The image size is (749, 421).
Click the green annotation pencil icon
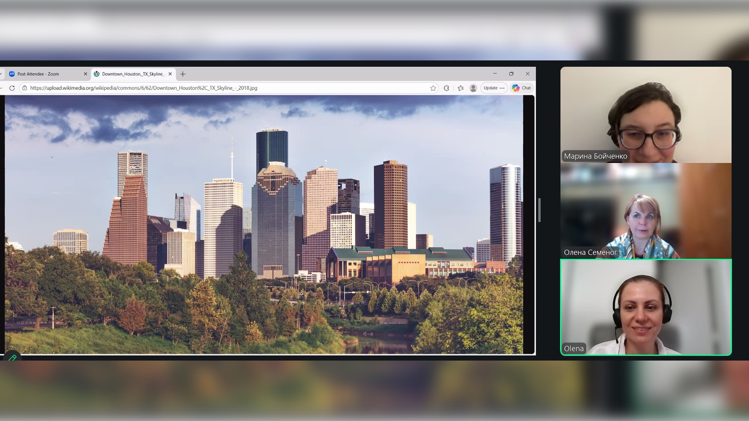pos(12,357)
